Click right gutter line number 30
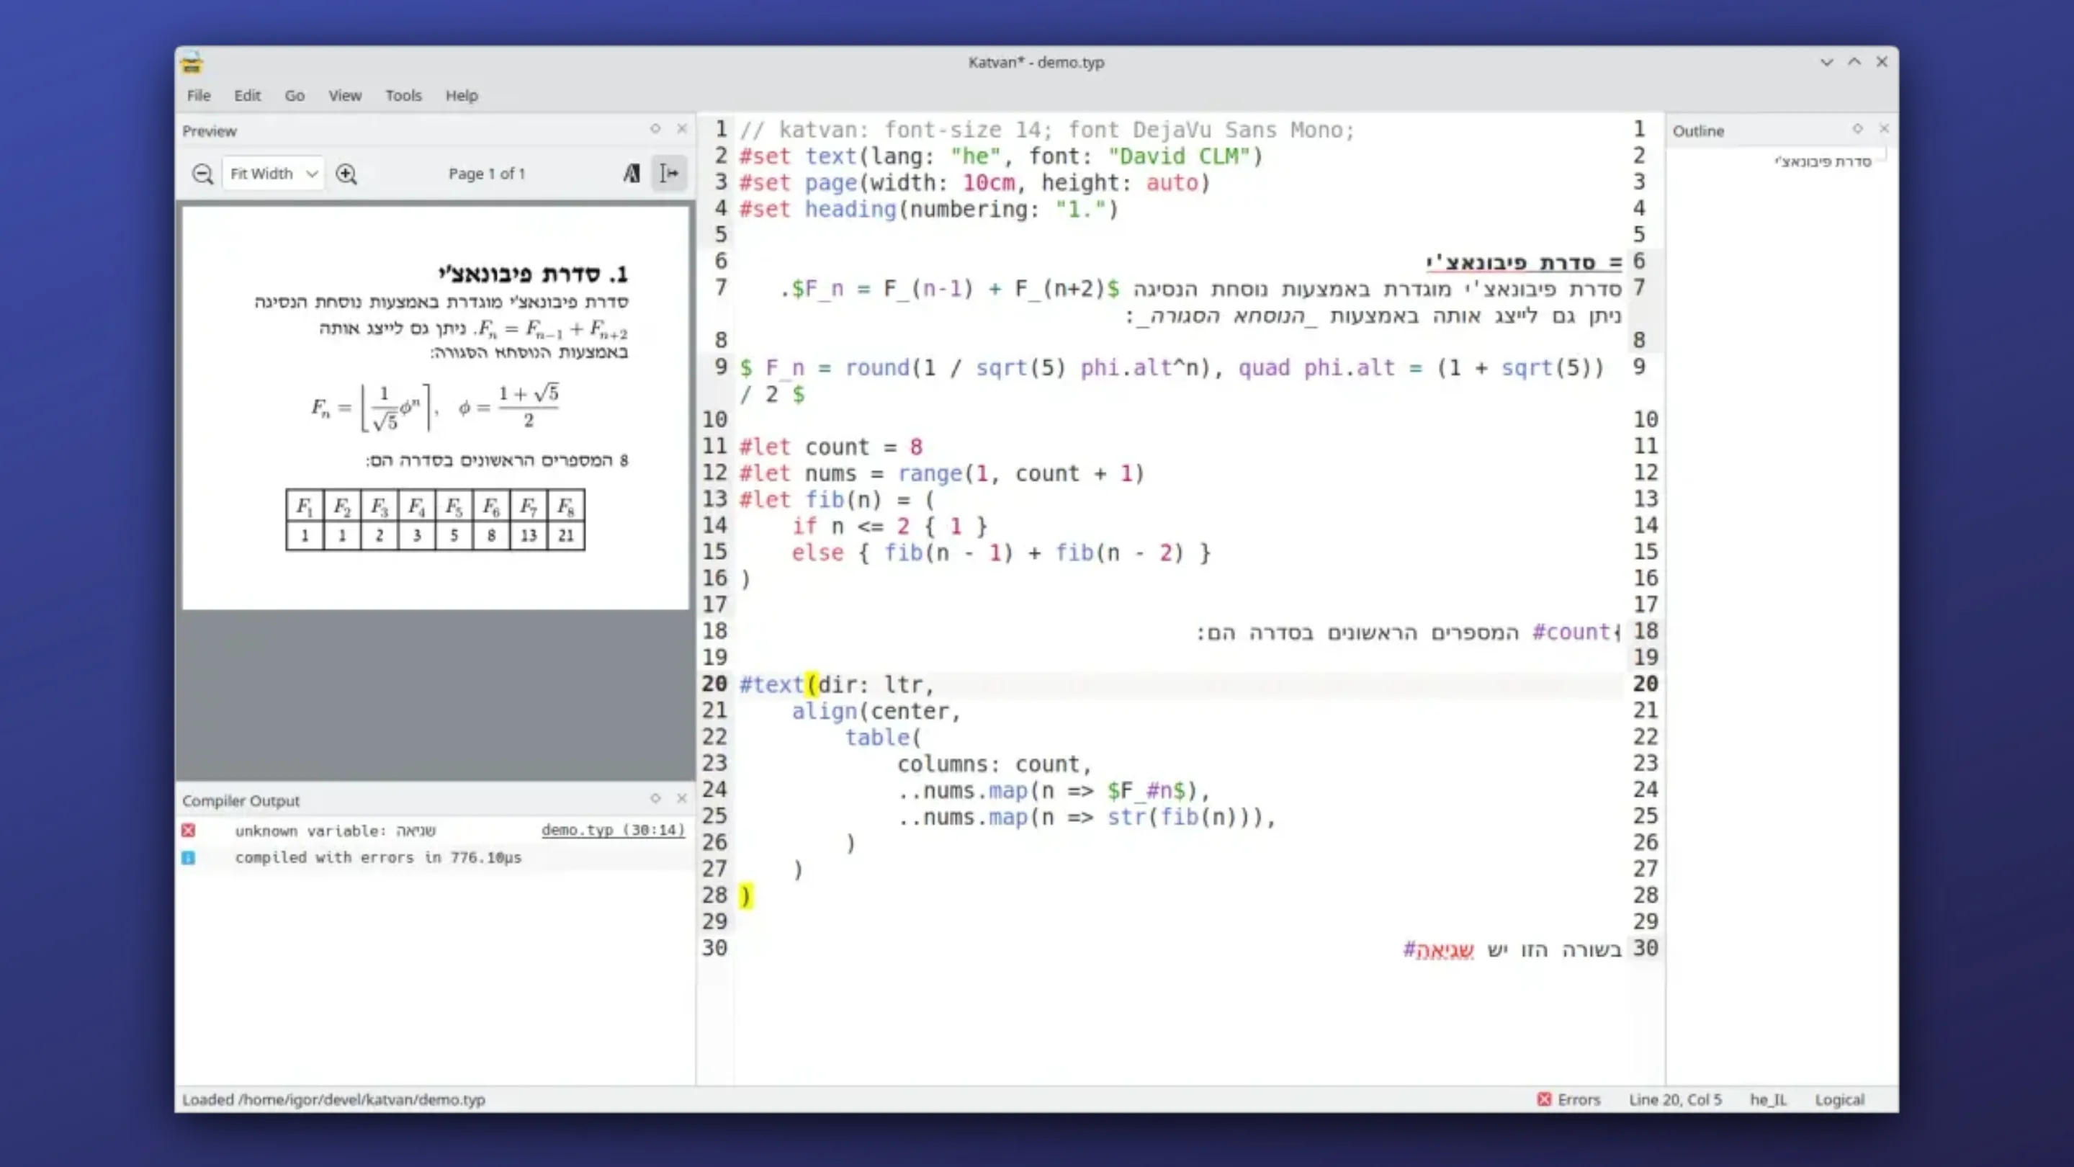The image size is (2074, 1167). coord(1645,948)
